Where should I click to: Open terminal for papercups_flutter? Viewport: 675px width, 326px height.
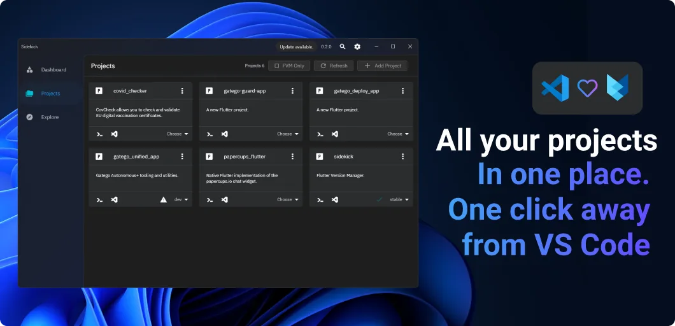[x=210, y=200]
